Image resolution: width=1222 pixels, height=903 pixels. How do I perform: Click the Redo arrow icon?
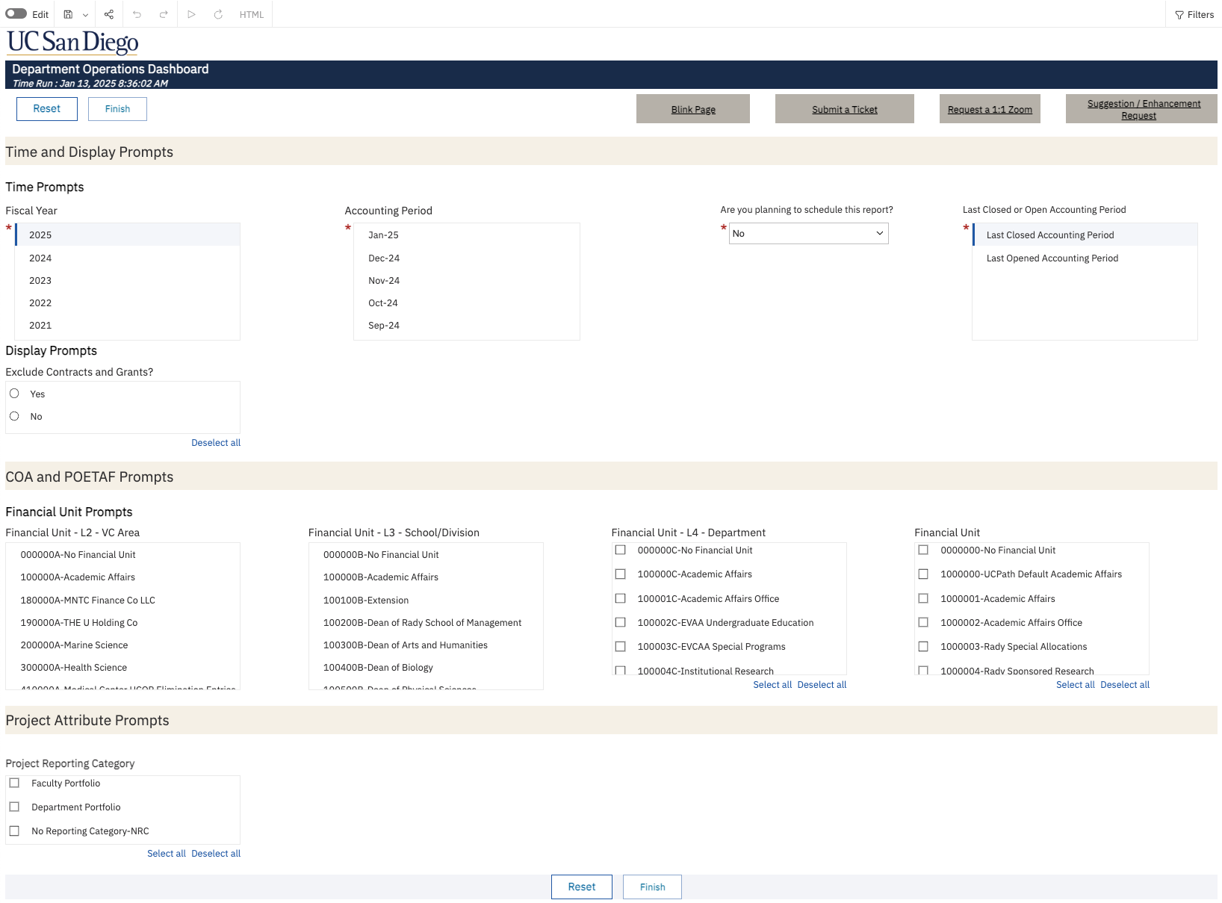click(x=164, y=14)
